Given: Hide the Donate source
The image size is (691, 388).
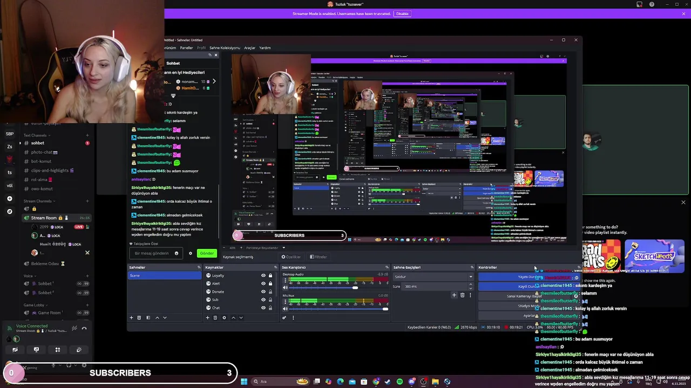Looking at the screenshot, I should [x=263, y=292].
